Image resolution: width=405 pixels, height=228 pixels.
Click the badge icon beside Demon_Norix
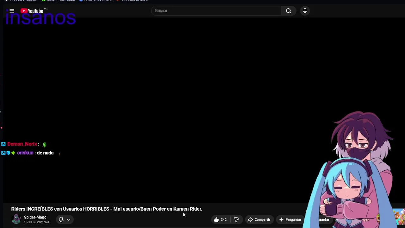(x=3, y=144)
